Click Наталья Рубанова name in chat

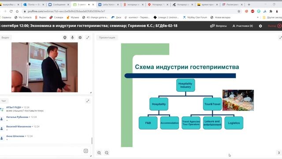click(17, 117)
